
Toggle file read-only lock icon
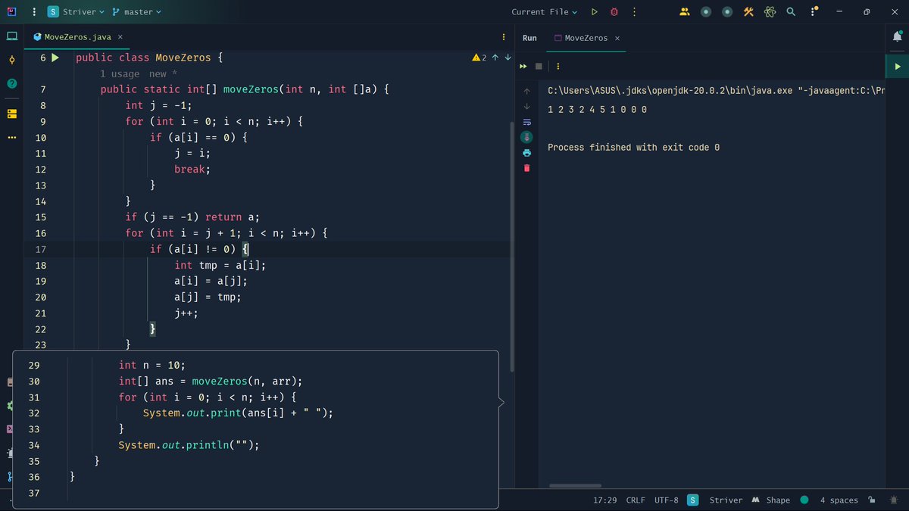pos(872,500)
